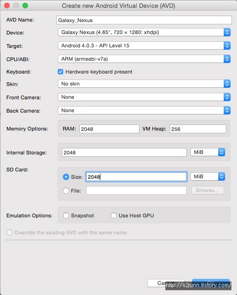The width and height of the screenshot is (237, 295).
Task: Enable the Snapshot checkbox
Action: [66, 216]
